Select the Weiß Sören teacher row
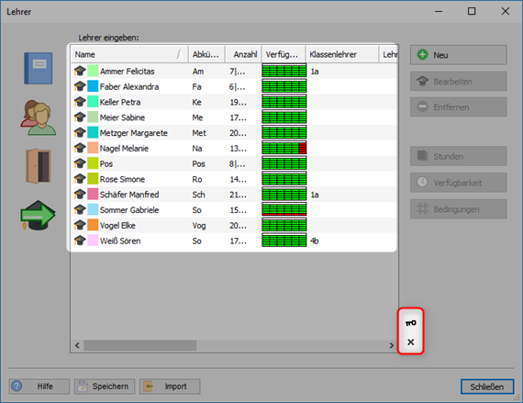The height and width of the screenshot is (403, 523). pos(234,241)
